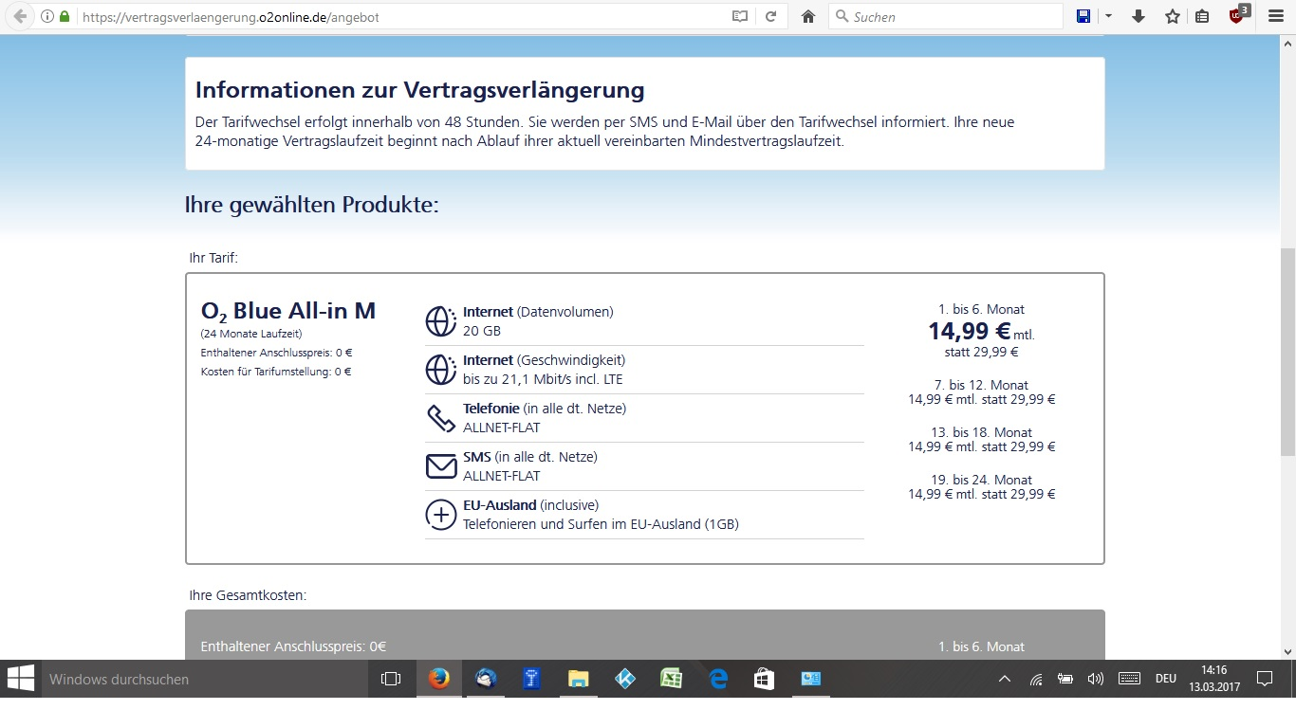The width and height of the screenshot is (1296, 728).
Task: Show site information via the info icon
Action: [47, 16]
